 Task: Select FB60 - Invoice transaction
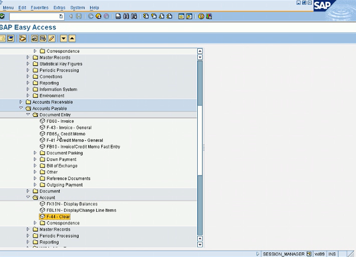60,121
